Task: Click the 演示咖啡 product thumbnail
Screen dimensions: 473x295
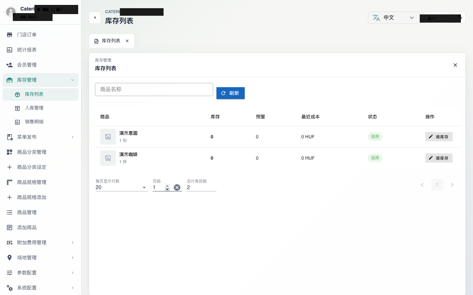Action: 108,158
